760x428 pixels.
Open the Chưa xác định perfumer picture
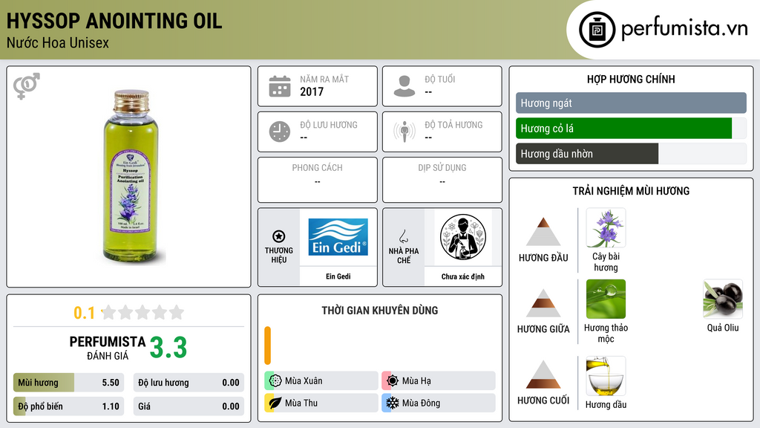pyautogui.click(x=463, y=237)
